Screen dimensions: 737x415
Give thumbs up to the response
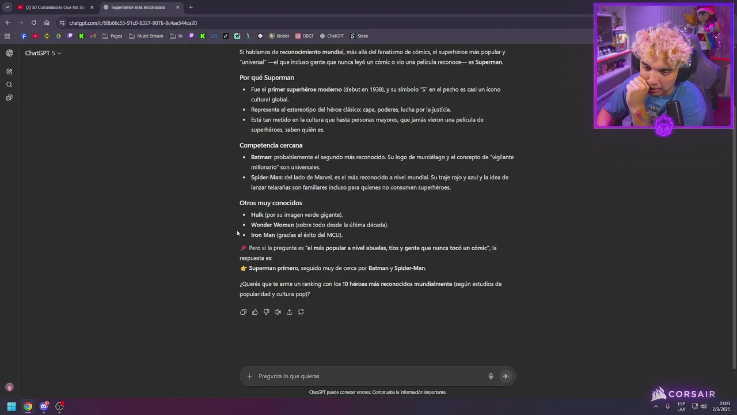point(255,312)
